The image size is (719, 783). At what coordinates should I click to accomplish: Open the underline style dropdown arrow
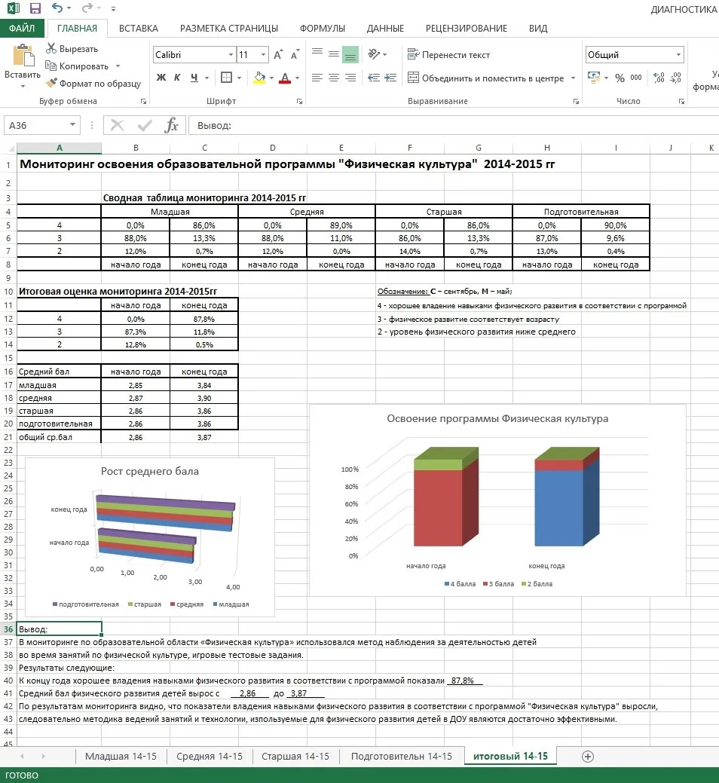pos(207,78)
